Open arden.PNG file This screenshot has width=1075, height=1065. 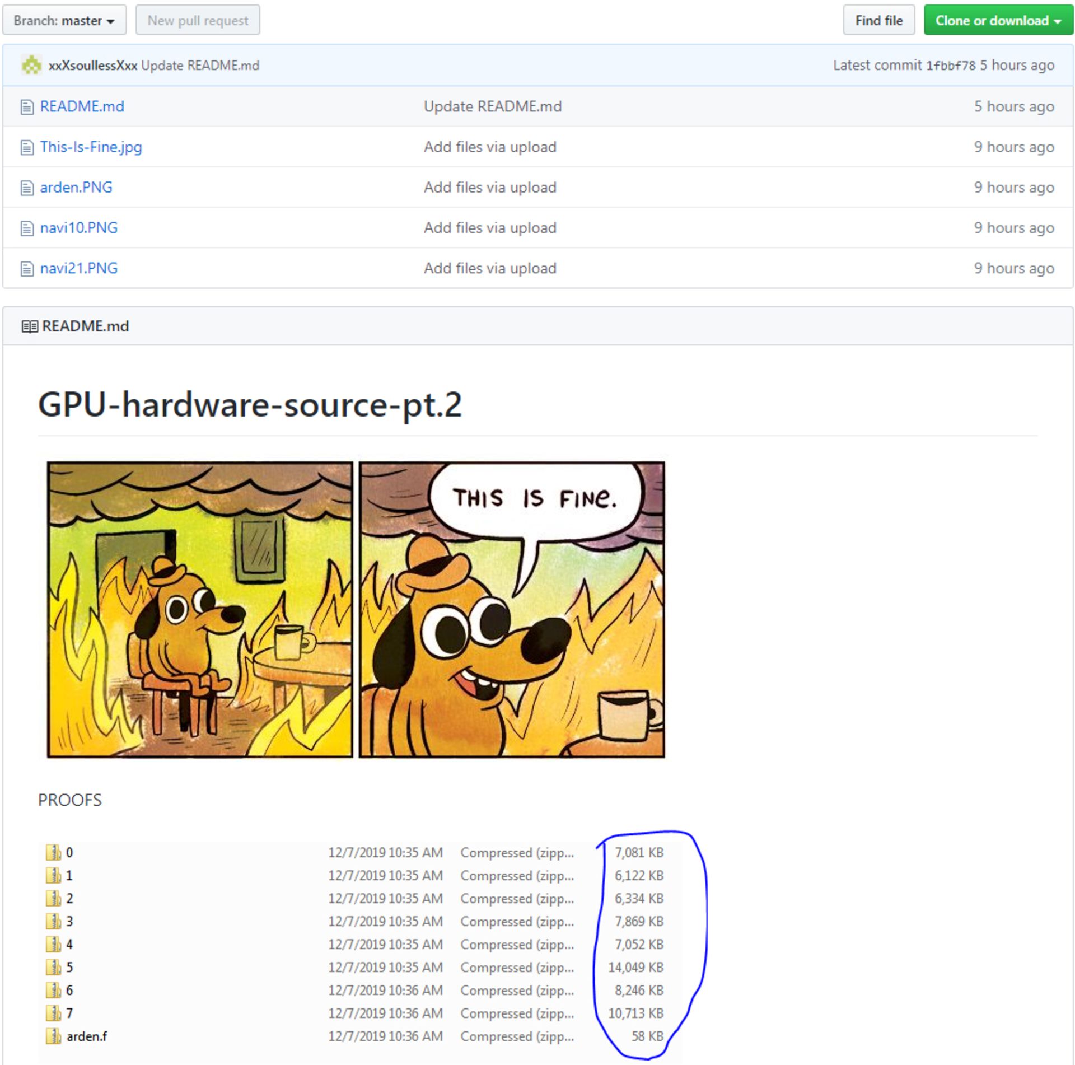(x=72, y=201)
